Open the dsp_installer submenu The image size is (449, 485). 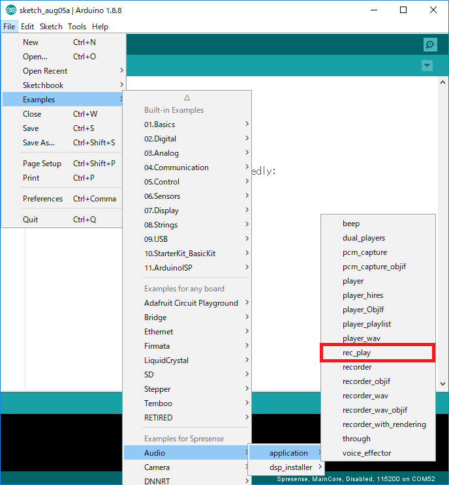pyautogui.click(x=286, y=467)
